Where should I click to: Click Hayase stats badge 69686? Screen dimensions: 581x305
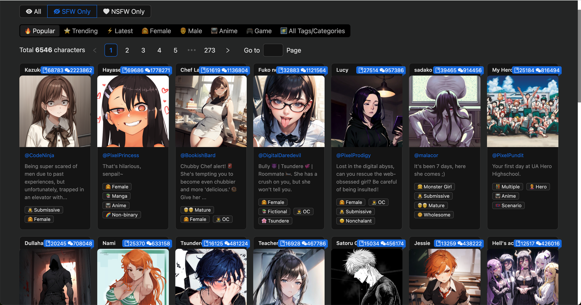point(146,70)
